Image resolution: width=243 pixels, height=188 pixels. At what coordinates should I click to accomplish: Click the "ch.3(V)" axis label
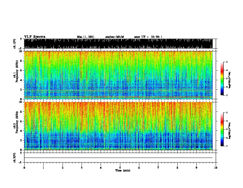pos(15,158)
